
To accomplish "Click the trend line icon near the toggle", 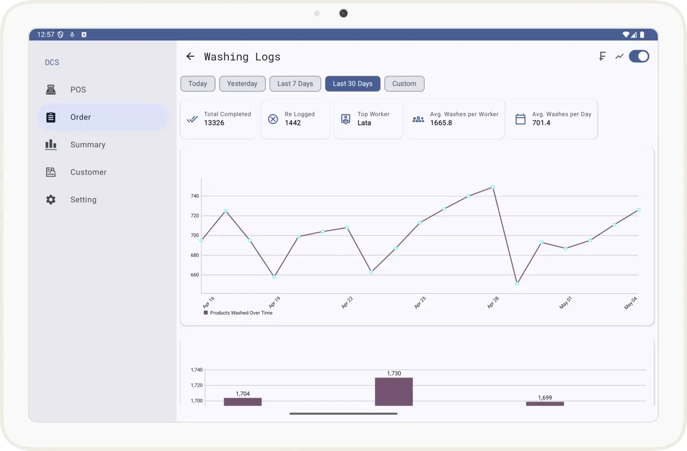I will (x=619, y=56).
